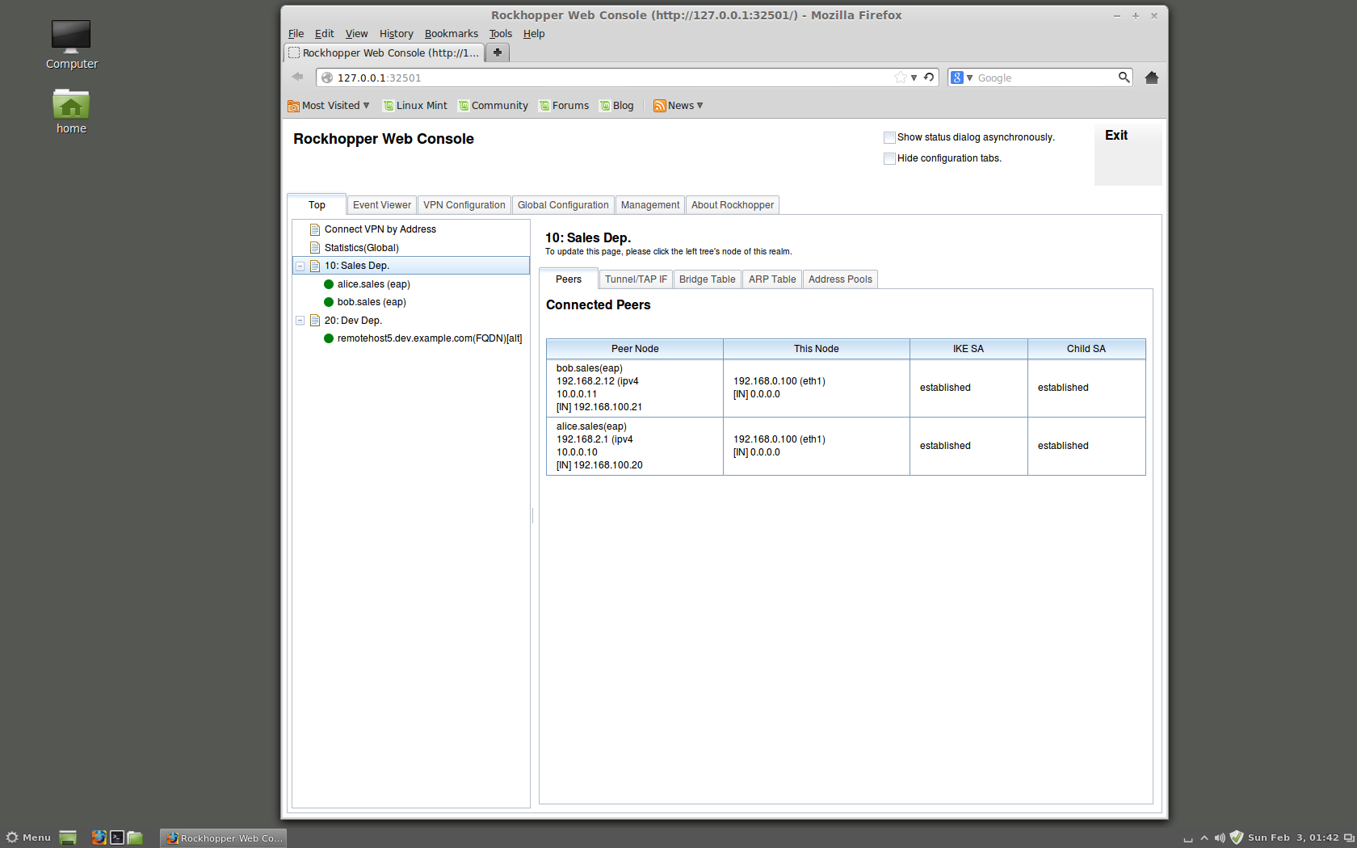Open a new tab with plus button
1357x848 pixels.
pos(498,52)
